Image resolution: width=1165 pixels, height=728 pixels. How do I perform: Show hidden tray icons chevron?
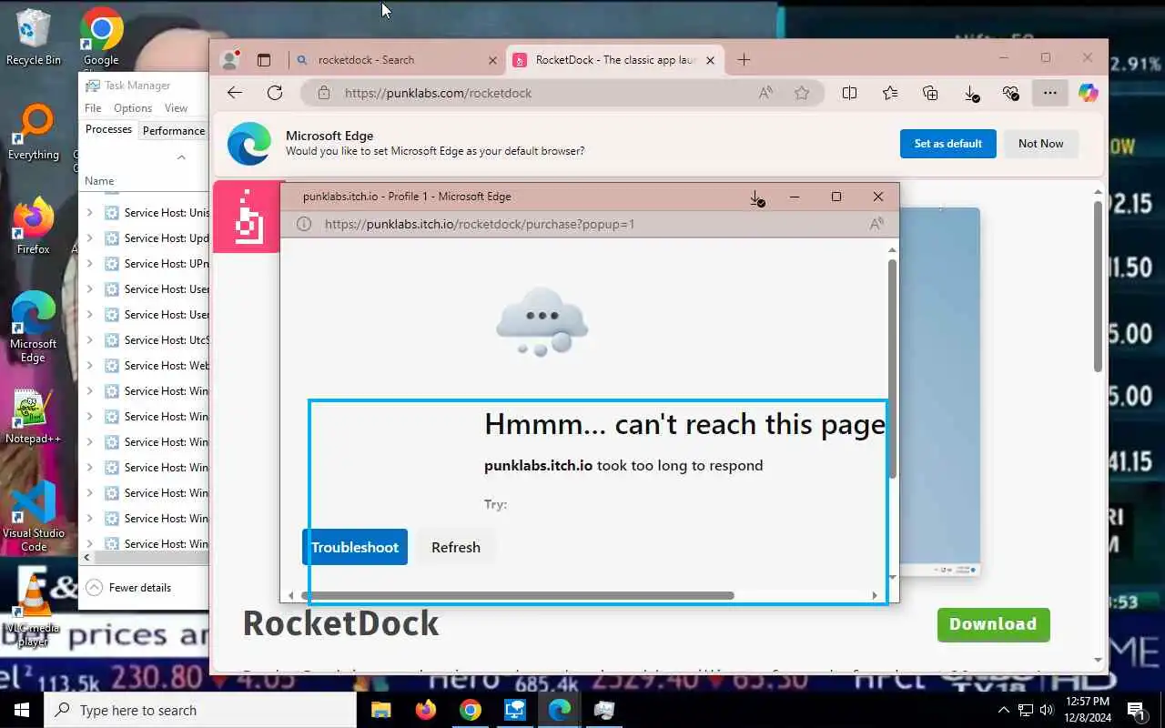click(x=1004, y=710)
